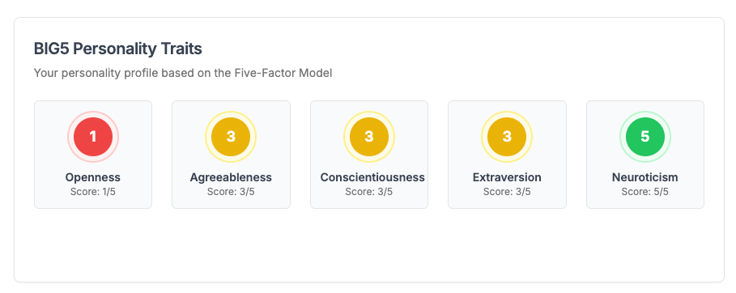This screenshot has height=293, width=736.
Task: Click the yellow Extraversion score circle
Action: [x=507, y=137]
